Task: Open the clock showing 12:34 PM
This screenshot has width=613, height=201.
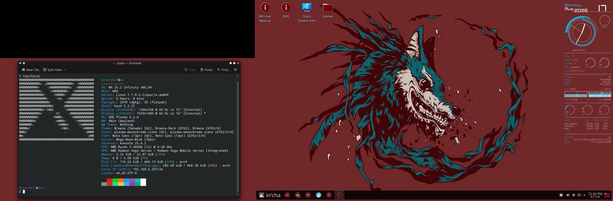Action: [595, 195]
